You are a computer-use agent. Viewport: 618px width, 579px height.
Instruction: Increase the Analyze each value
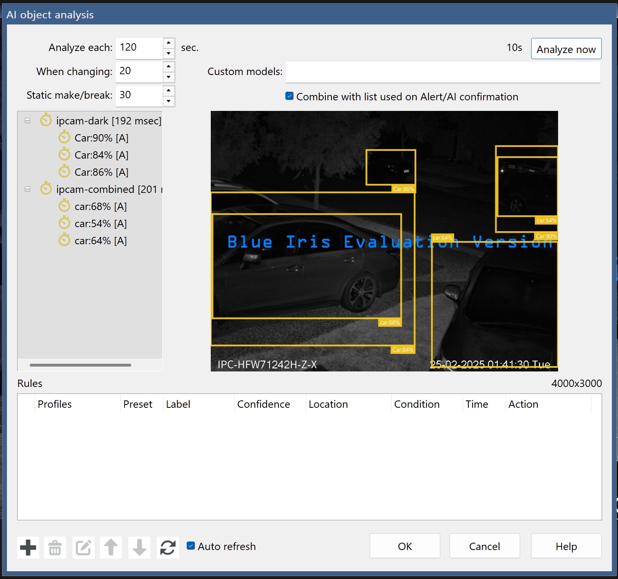169,43
